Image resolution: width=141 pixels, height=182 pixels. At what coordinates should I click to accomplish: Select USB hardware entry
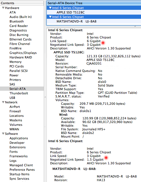(x=12, y=98)
